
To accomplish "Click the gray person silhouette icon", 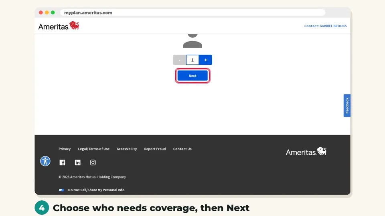I will [x=192, y=41].
